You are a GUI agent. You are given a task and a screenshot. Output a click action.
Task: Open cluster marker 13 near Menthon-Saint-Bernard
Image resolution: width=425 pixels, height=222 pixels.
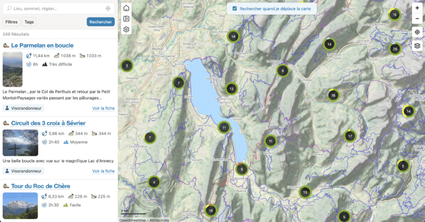(x=231, y=89)
